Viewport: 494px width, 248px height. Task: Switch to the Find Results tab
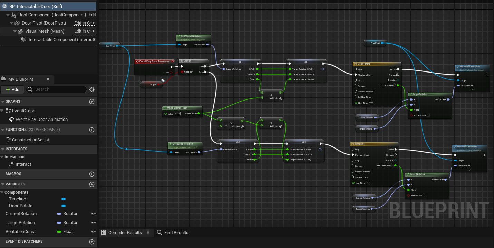173,233
